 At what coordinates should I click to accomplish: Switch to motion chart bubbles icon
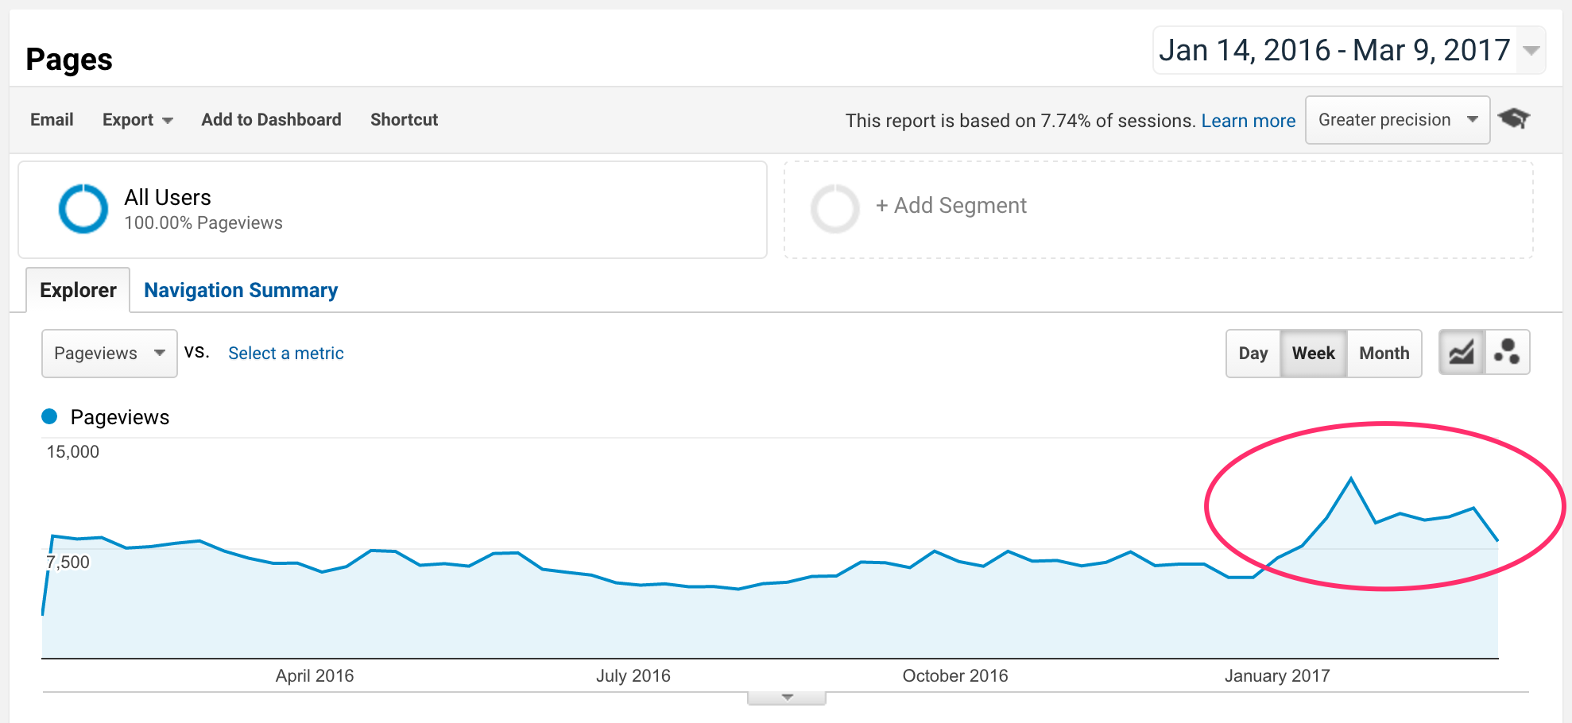click(1506, 353)
